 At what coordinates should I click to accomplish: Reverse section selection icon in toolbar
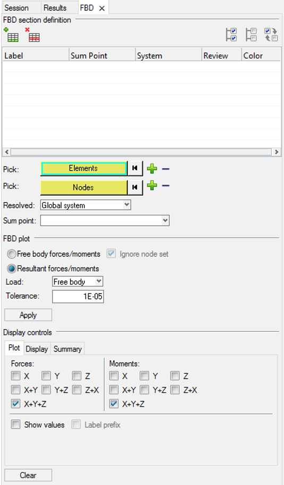point(271,35)
